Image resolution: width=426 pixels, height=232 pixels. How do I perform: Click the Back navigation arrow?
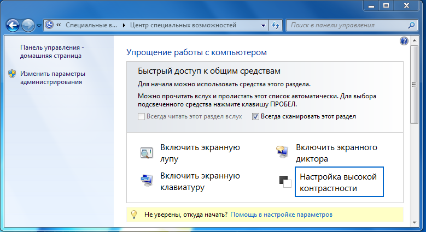tap(13, 26)
